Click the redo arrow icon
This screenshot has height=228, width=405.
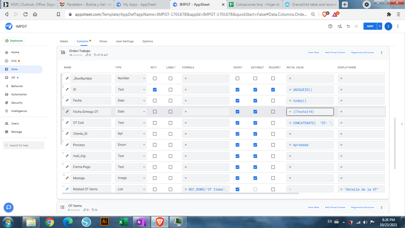pos(356,26)
